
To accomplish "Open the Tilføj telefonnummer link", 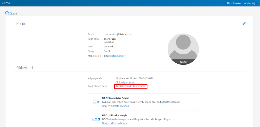I will coord(115,56).
